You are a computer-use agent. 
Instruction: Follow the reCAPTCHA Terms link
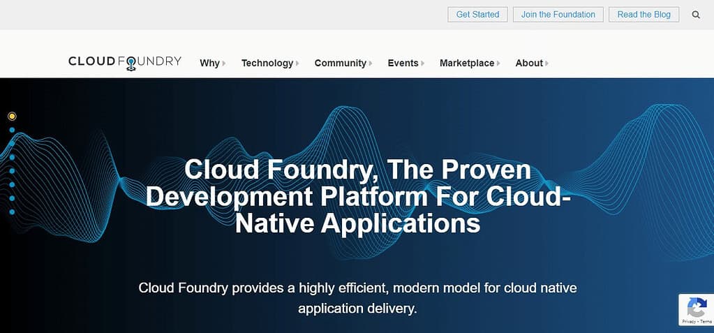pos(706,322)
